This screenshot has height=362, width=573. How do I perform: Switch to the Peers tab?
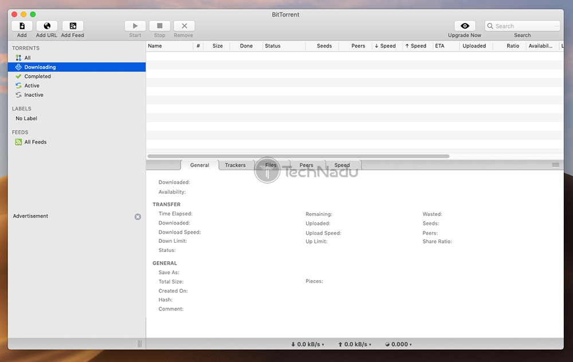pyautogui.click(x=306, y=165)
